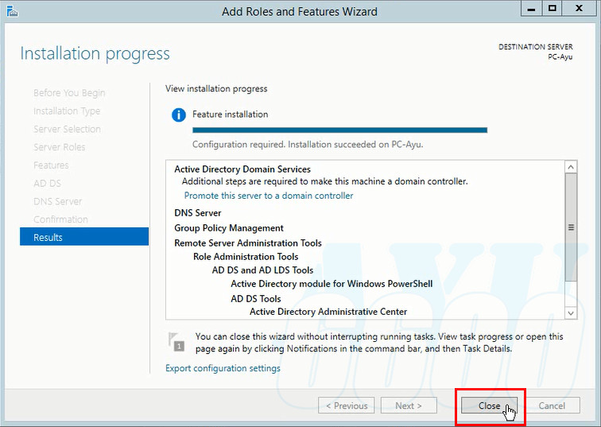Click the Configuration required status text
The image size is (601, 427).
point(308,145)
